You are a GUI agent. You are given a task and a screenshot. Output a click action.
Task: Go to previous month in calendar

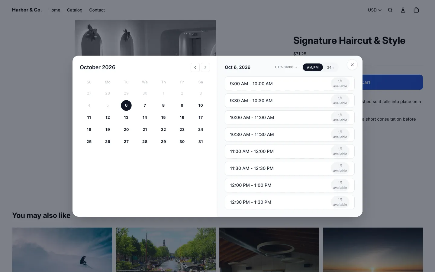click(x=195, y=67)
